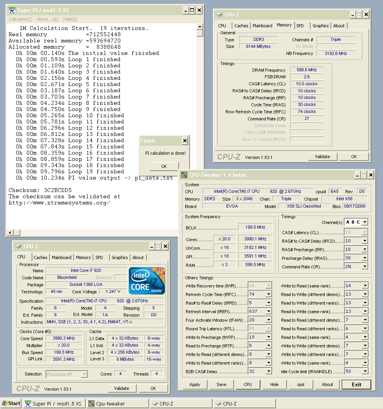
Task: Open Memory tab in bottom CPU-Z window
Action: pyautogui.click(x=83, y=257)
